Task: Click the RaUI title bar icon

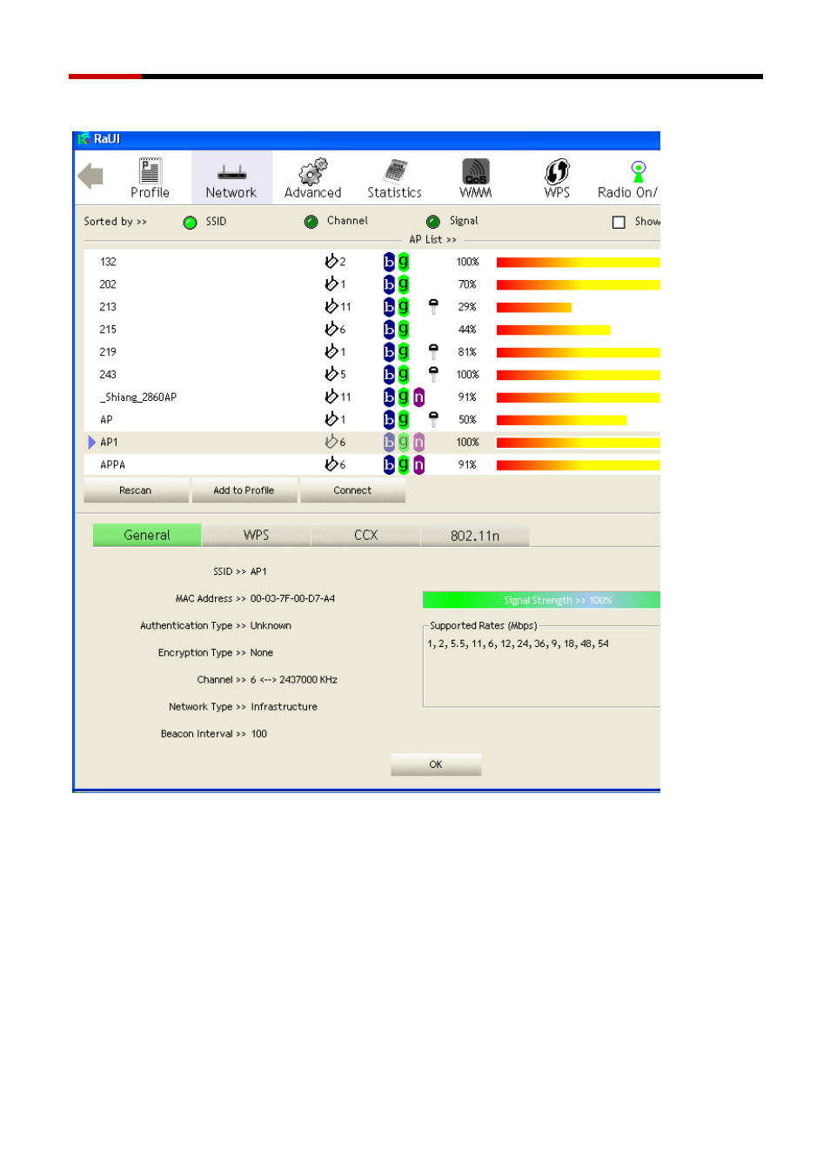Action: coord(84,138)
